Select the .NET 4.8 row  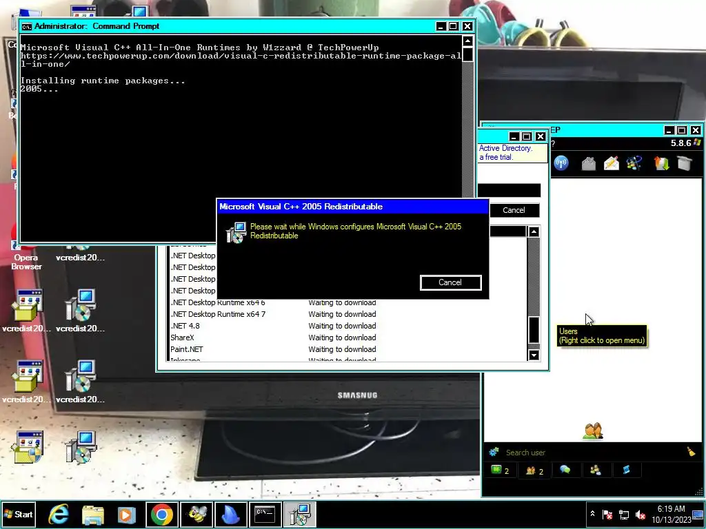(347, 326)
